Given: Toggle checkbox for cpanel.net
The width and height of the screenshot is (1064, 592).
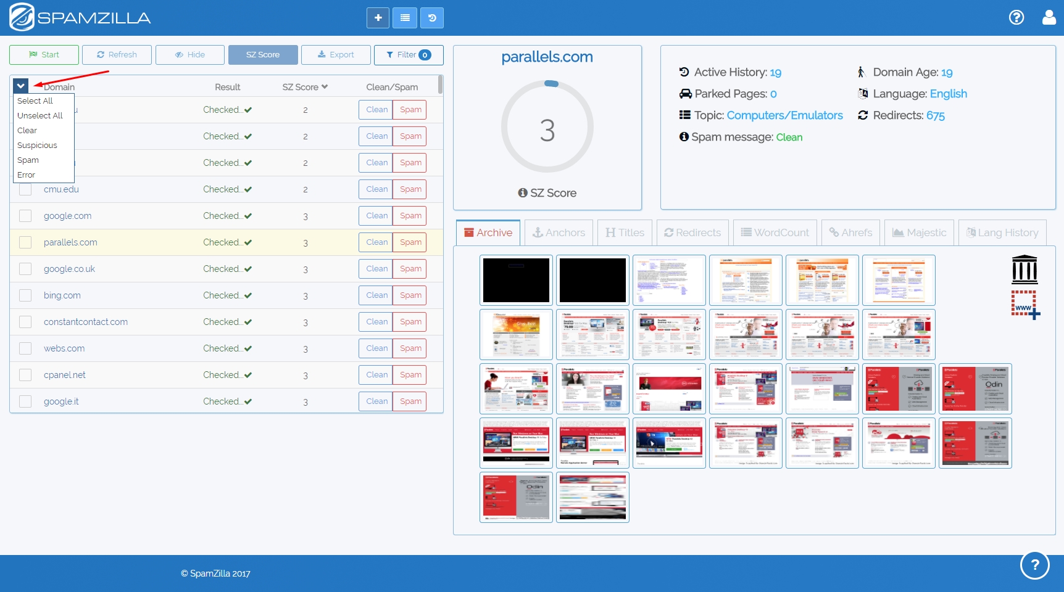Looking at the screenshot, I should tap(25, 375).
